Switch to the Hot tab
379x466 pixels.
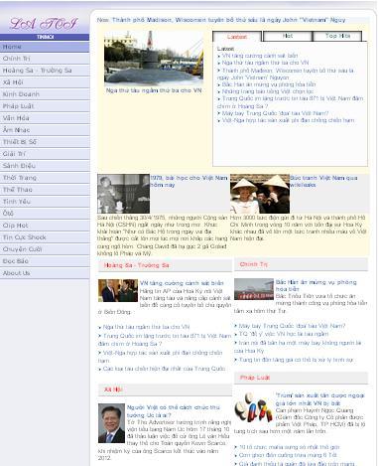pyautogui.click(x=287, y=36)
